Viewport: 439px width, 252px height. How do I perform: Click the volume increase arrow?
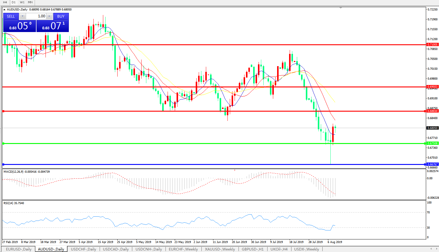click(x=49, y=16)
